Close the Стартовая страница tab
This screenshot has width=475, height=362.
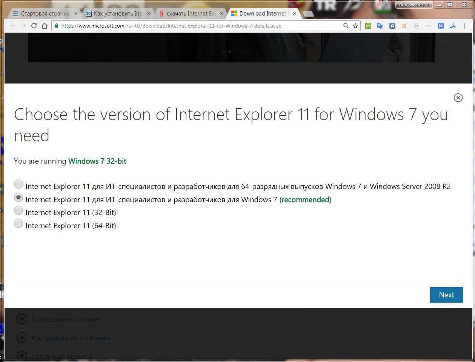(x=76, y=14)
